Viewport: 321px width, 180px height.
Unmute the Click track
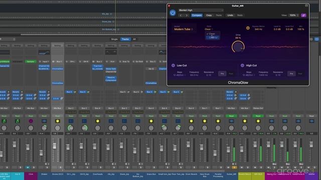coord(28,167)
